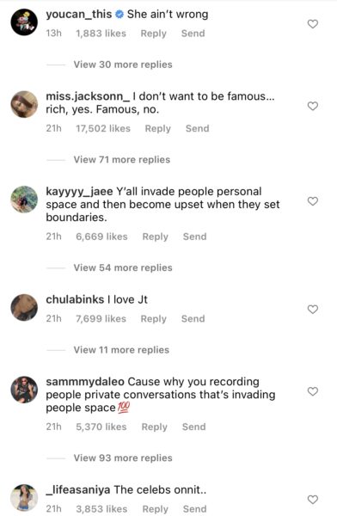Show the 11 more replies under chulabinks
The width and height of the screenshot is (337, 516).
click(121, 350)
